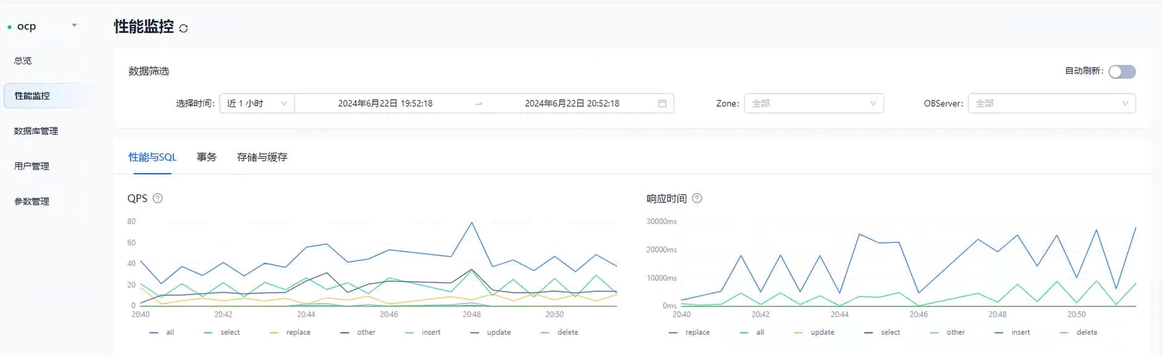Click the help icon next to 响应时间
The height and width of the screenshot is (356, 1163).
pos(697,198)
